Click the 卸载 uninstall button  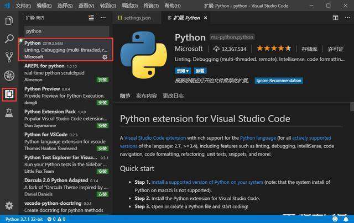pyautogui.click(x=200, y=71)
